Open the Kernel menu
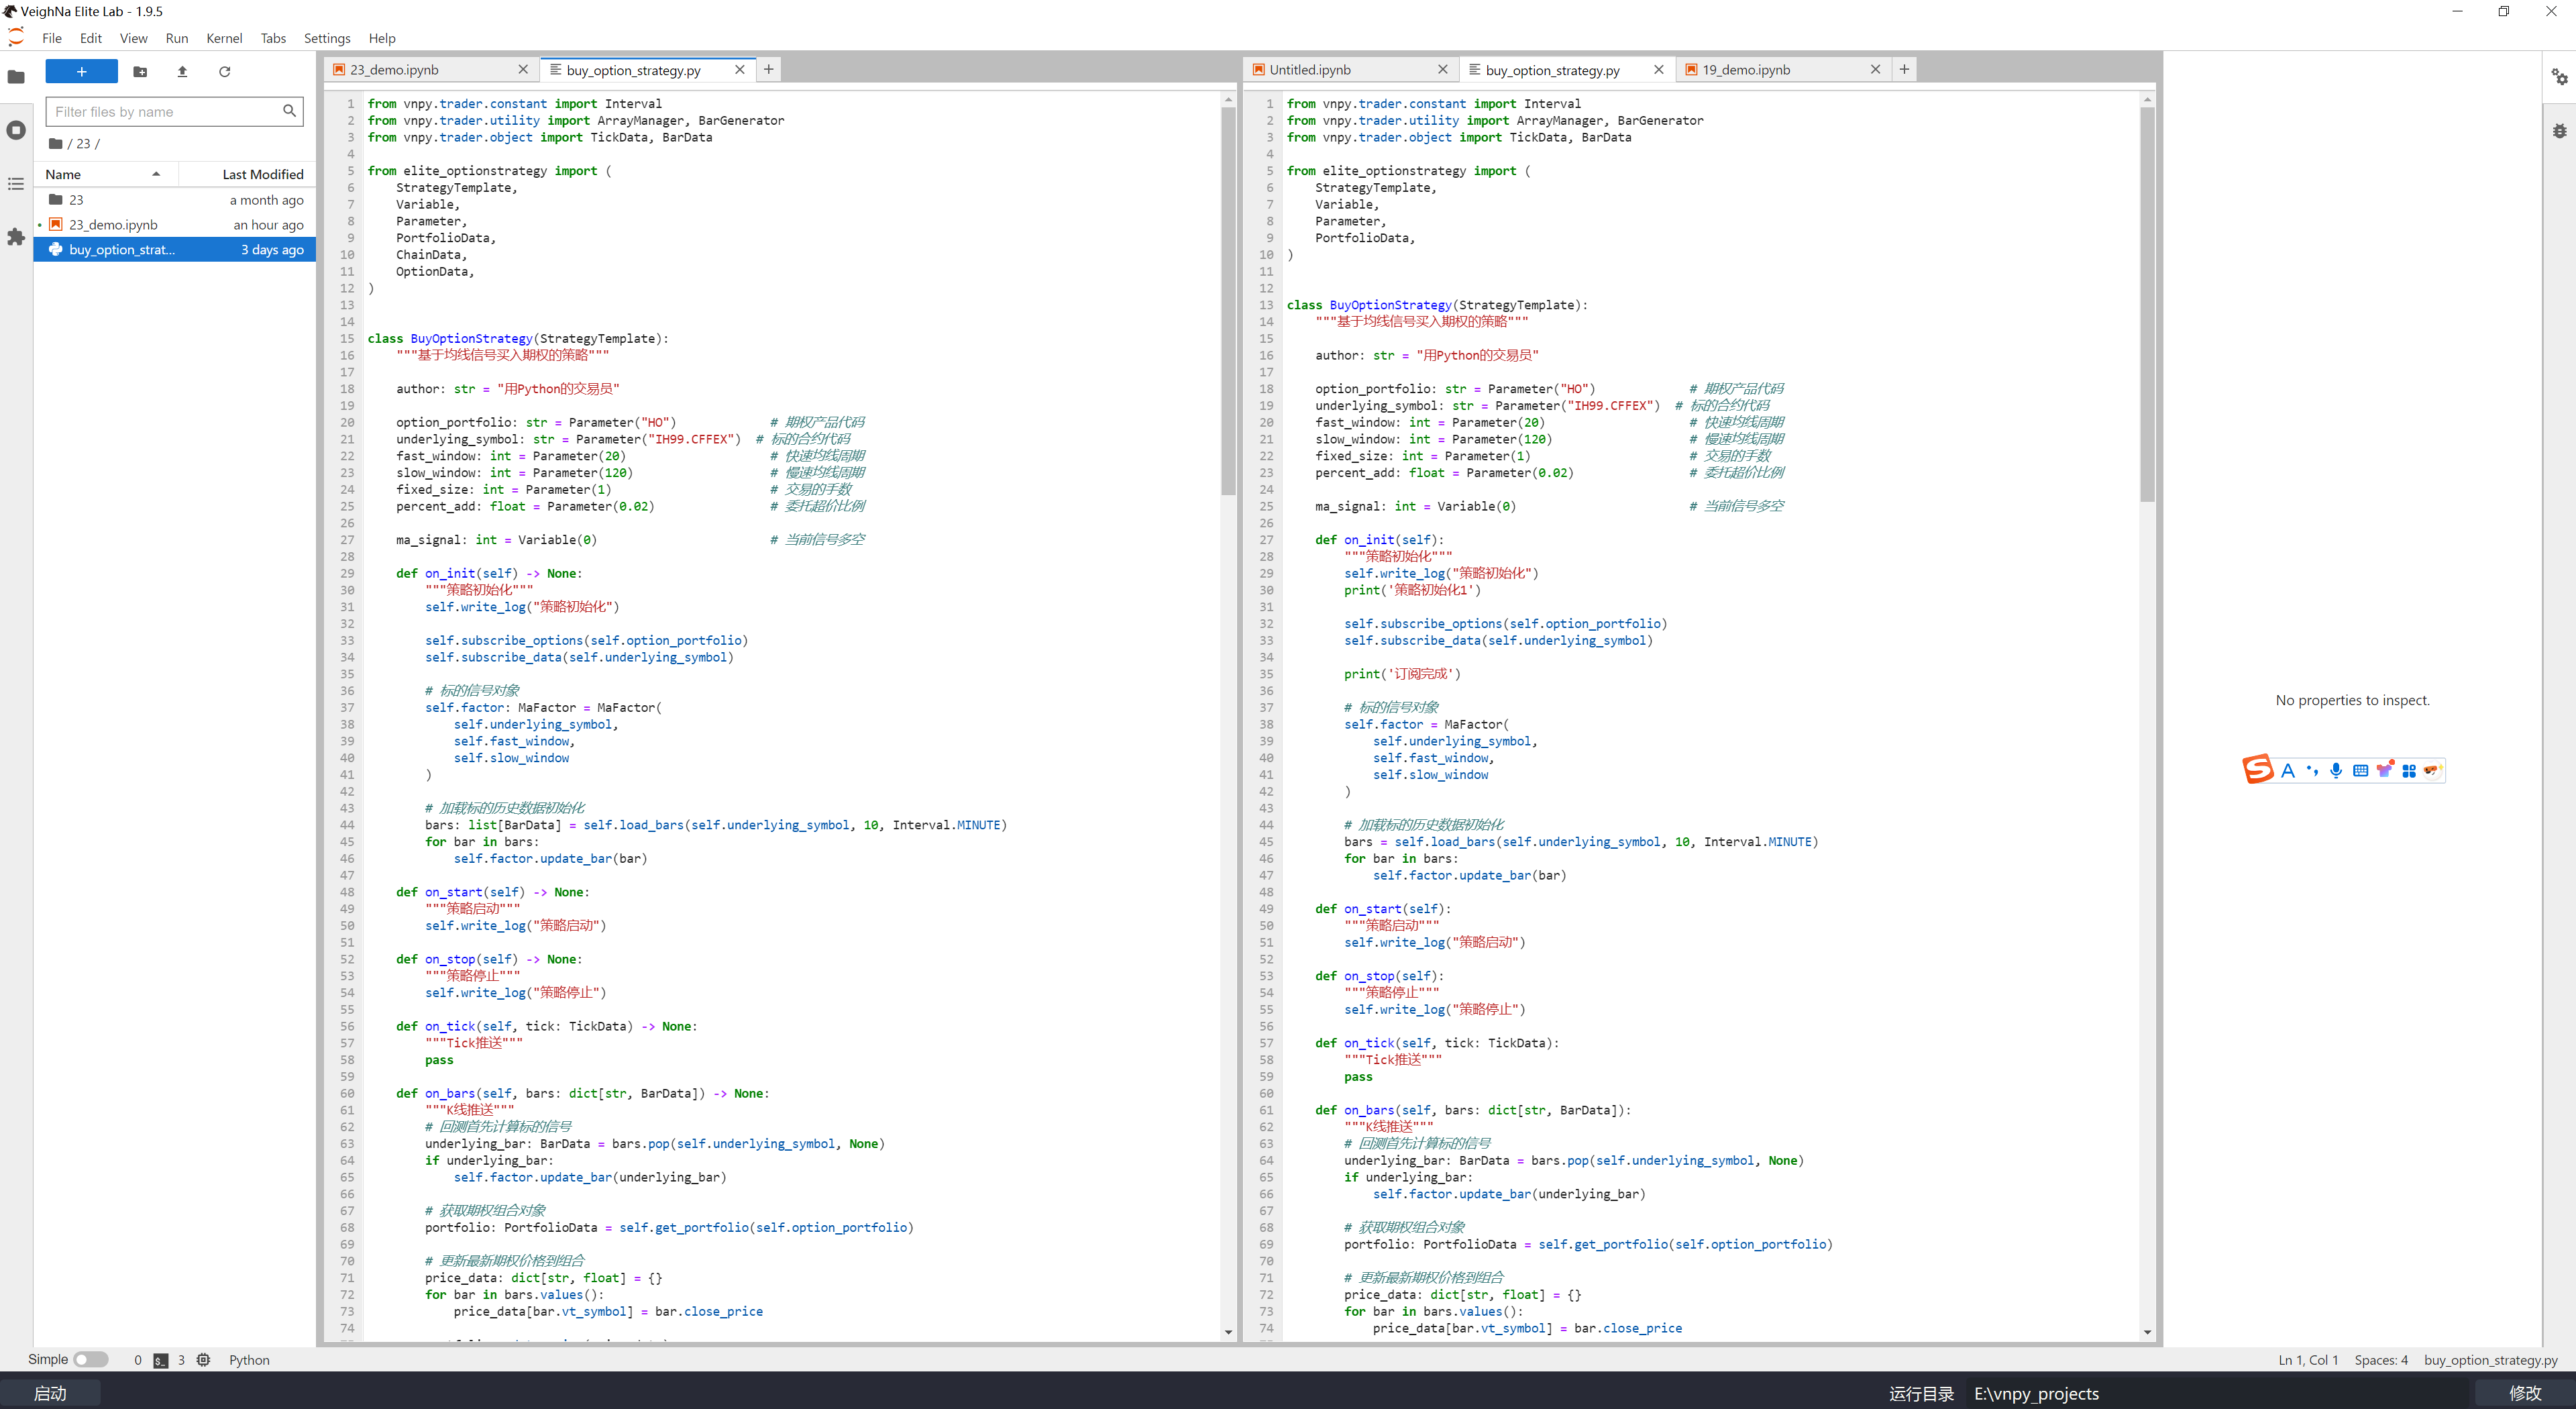 pos(224,38)
